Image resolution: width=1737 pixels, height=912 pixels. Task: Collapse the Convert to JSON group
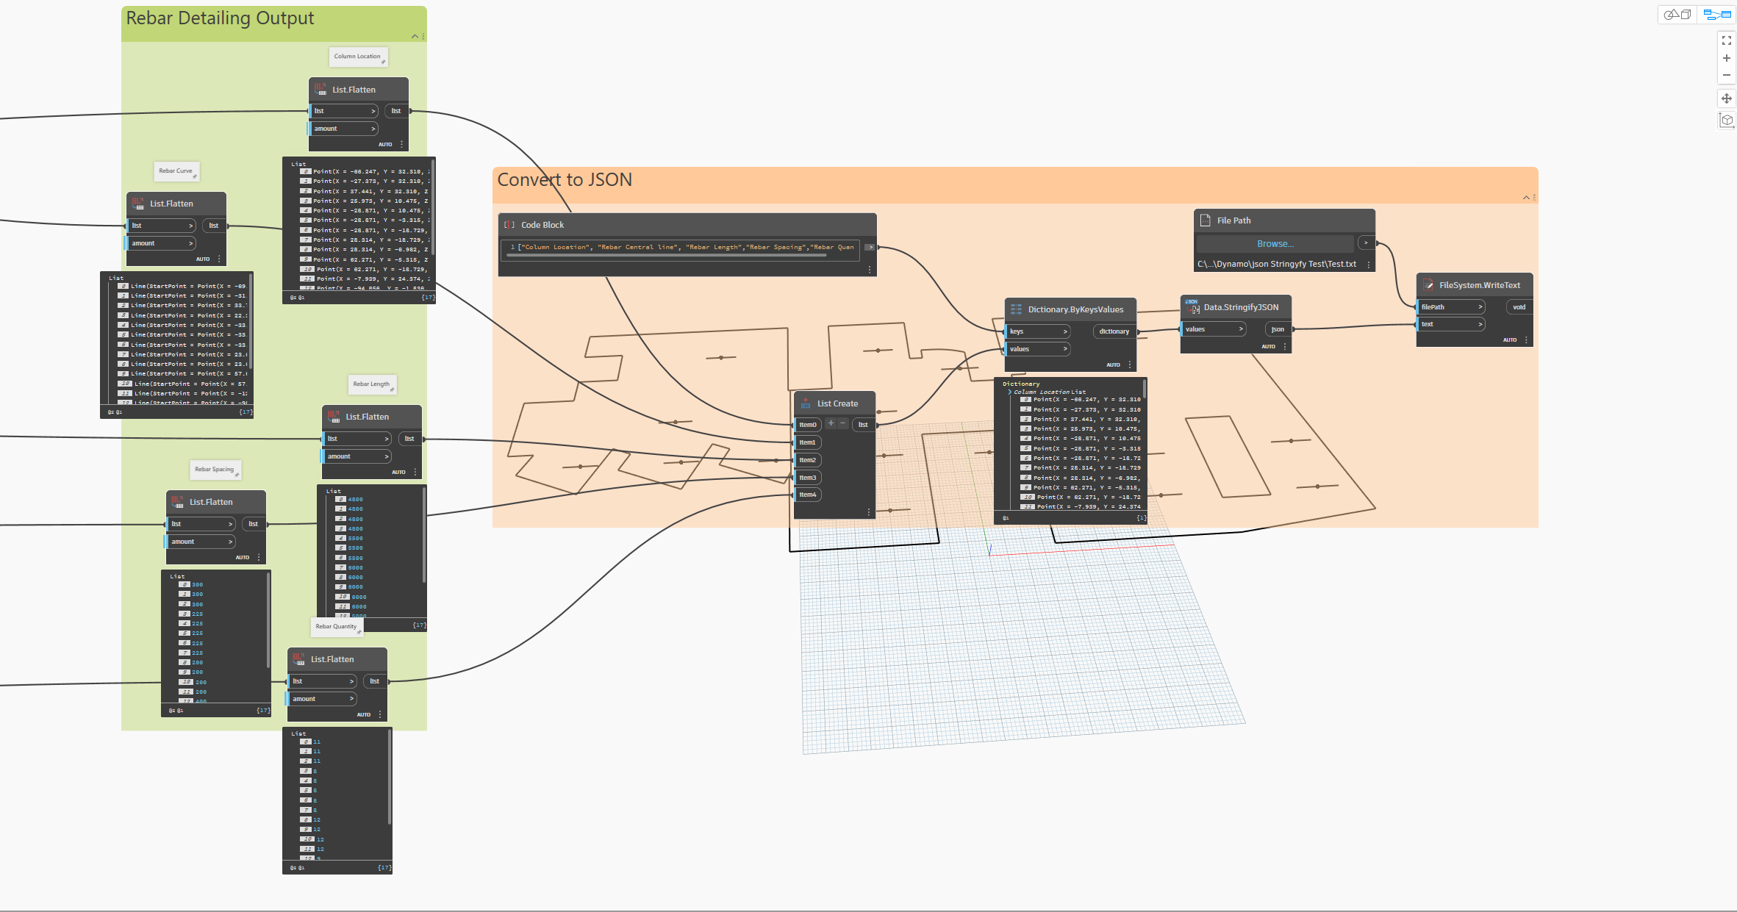1526,197
